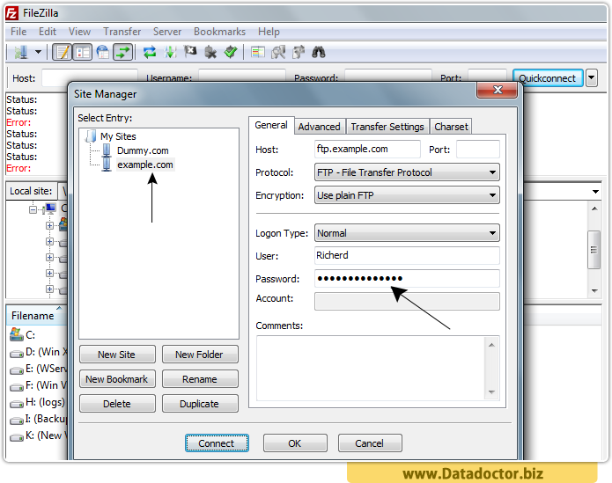Open the directory listing filters icon
The image size is (612, 483).
(x=258, y=52)
